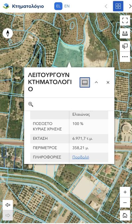Screen dimensions: 132x224
Task: Go to next map extent arrow
Action: click(x=8, y=215)
